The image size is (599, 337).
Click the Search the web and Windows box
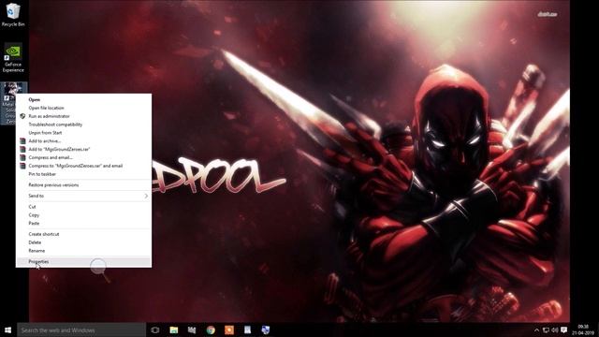81,330
